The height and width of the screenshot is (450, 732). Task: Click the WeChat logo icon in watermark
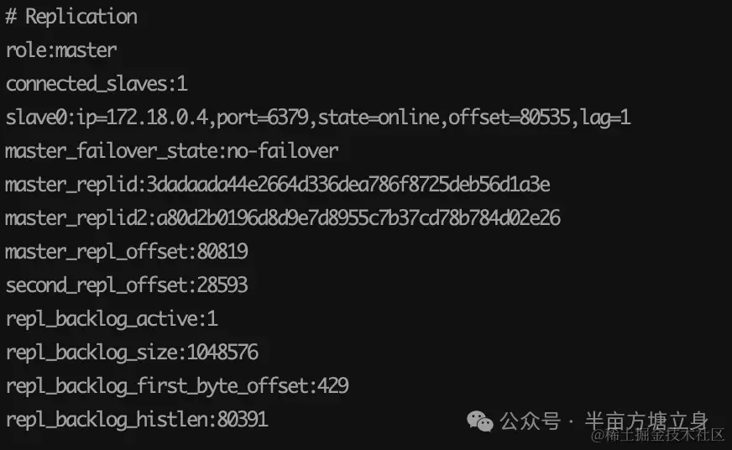(x=480, y=421)
